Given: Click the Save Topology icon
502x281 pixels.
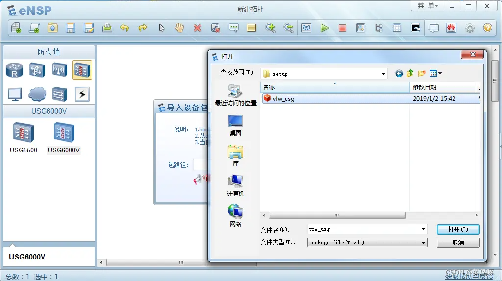Looking at the screenshot, I should click(71, 28).
